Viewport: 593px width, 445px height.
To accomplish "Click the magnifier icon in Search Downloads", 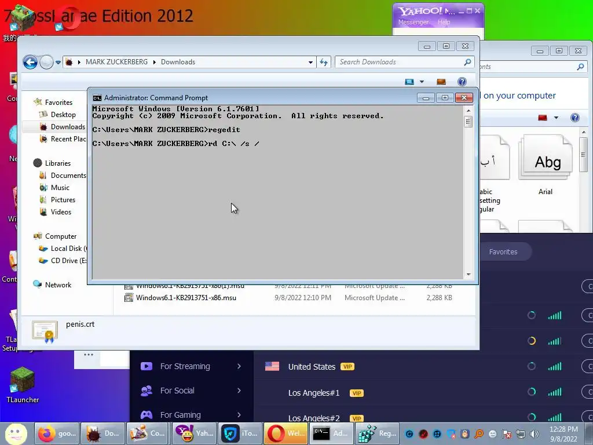I will click(467, 62).
